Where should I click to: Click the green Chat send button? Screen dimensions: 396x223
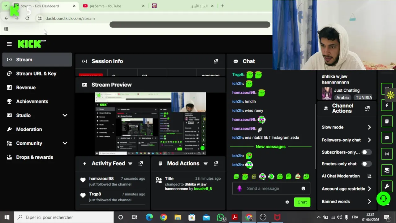click(x=302, y=202)
